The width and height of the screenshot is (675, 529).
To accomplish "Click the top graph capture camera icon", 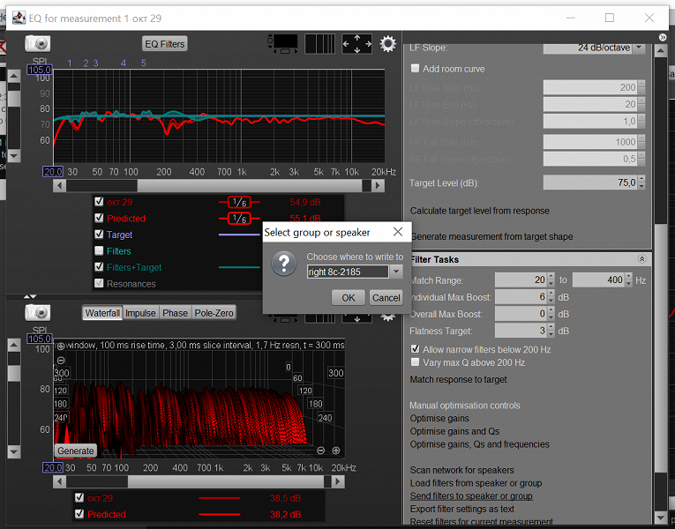I will [x=37, y=43].
